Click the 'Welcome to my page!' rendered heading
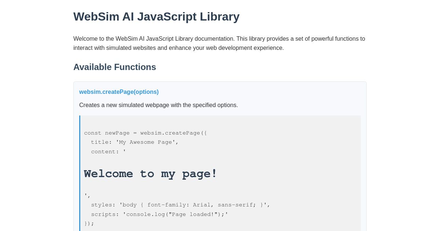Viewport: 440px width, 231px height. (x=151, y=173)
